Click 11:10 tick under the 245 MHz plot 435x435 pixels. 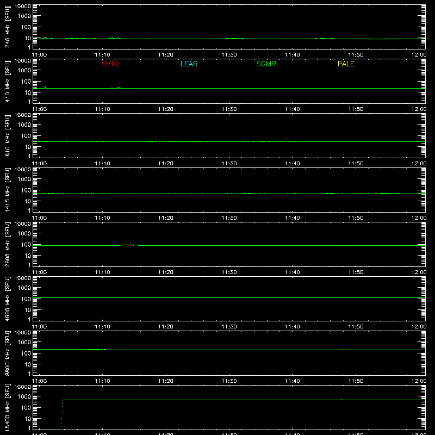pos(103,55)
